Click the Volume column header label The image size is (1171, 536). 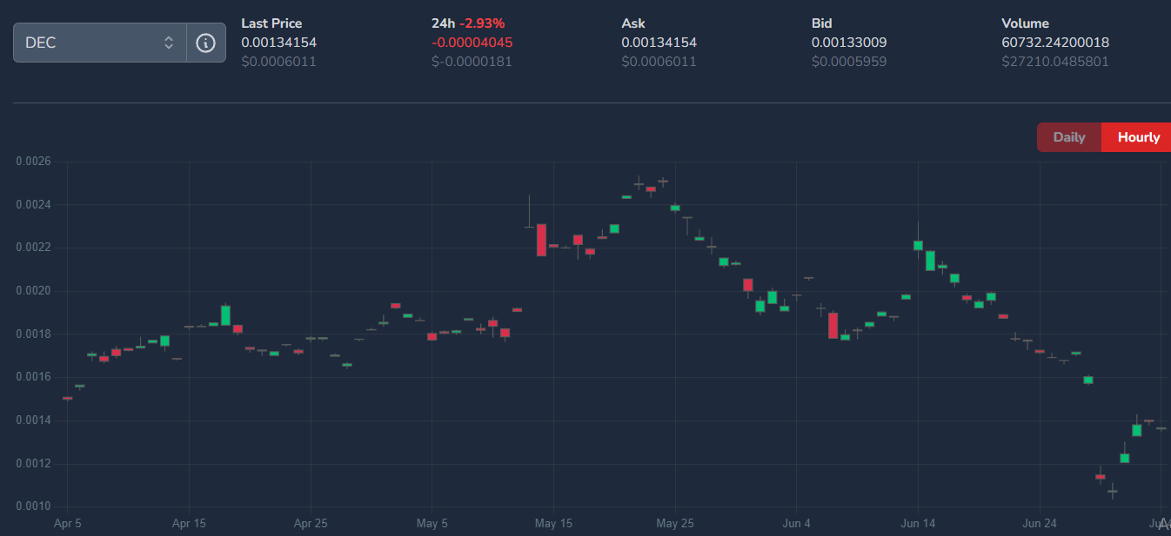tap(1025, 23)
